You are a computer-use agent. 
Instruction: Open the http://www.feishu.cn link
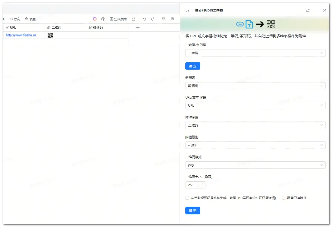click(21, 35)
